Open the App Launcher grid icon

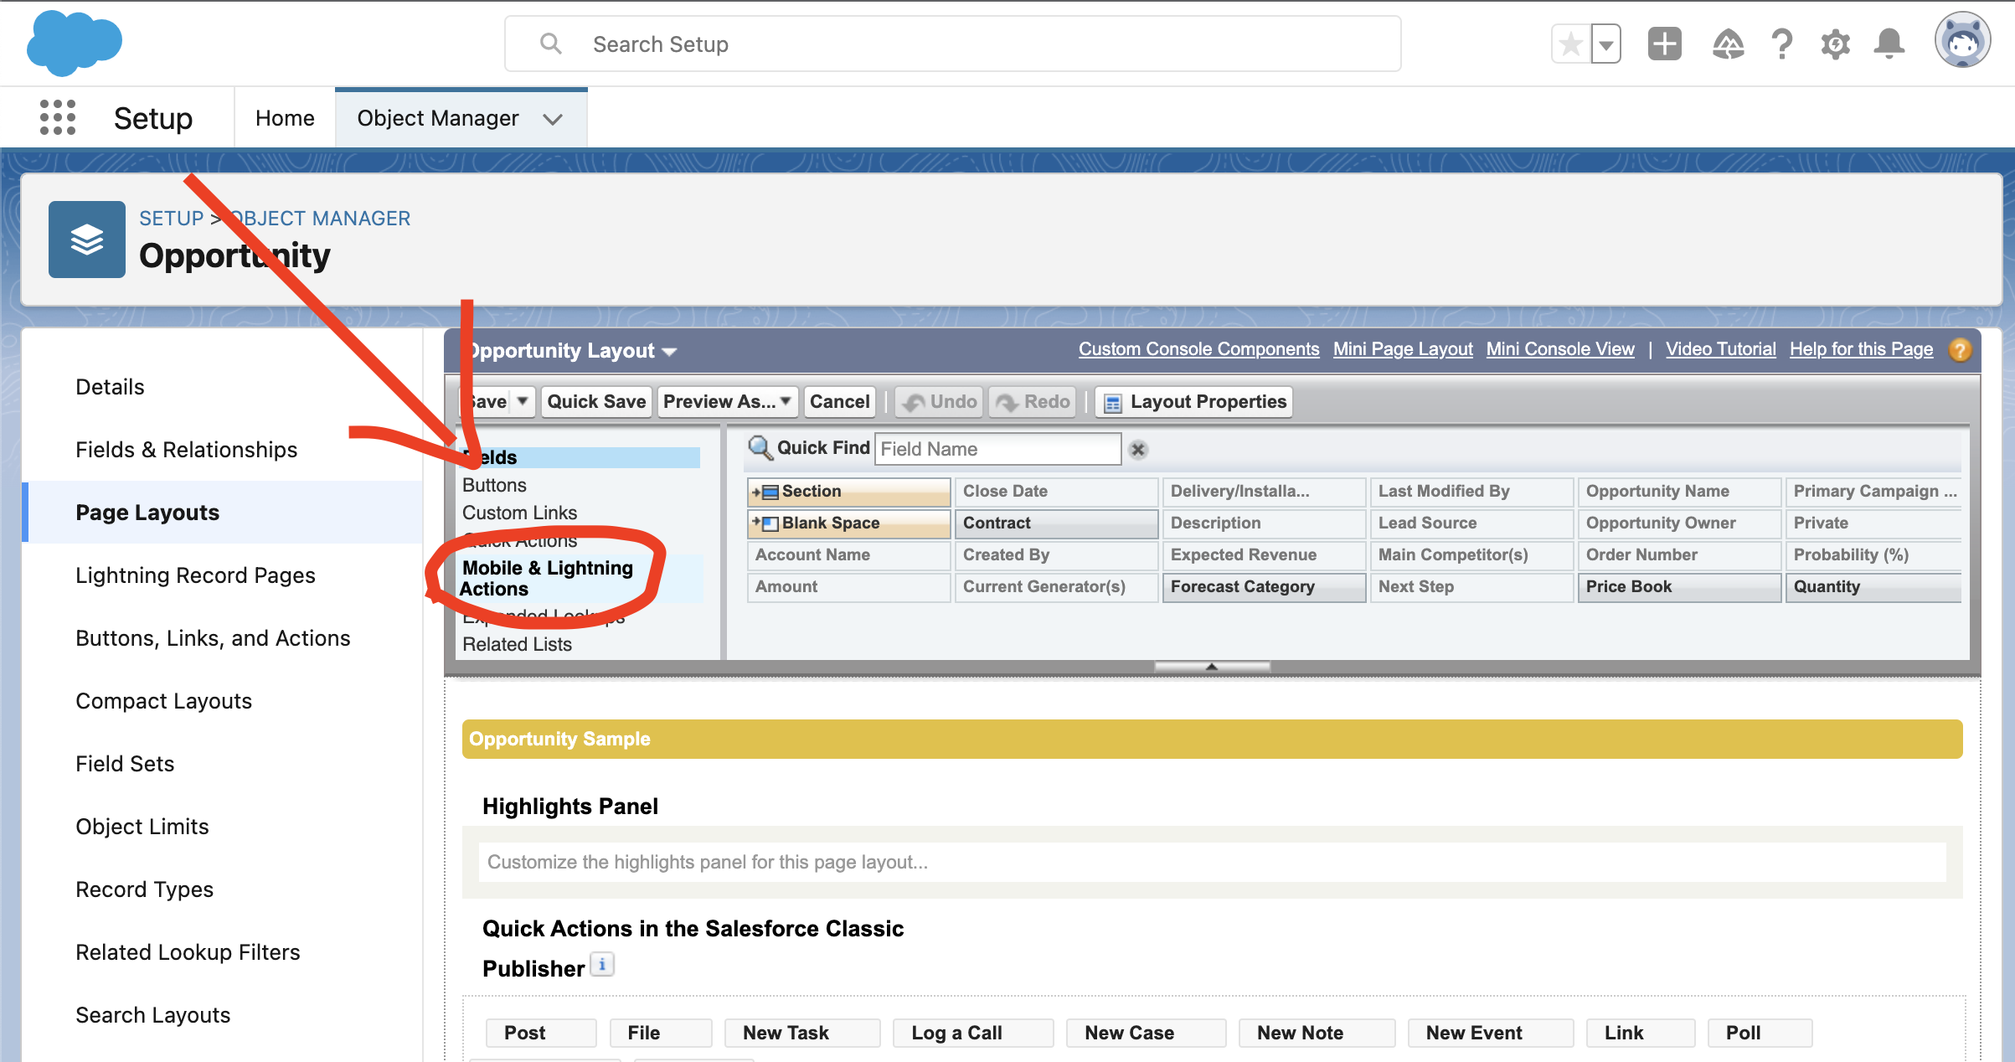57,117
